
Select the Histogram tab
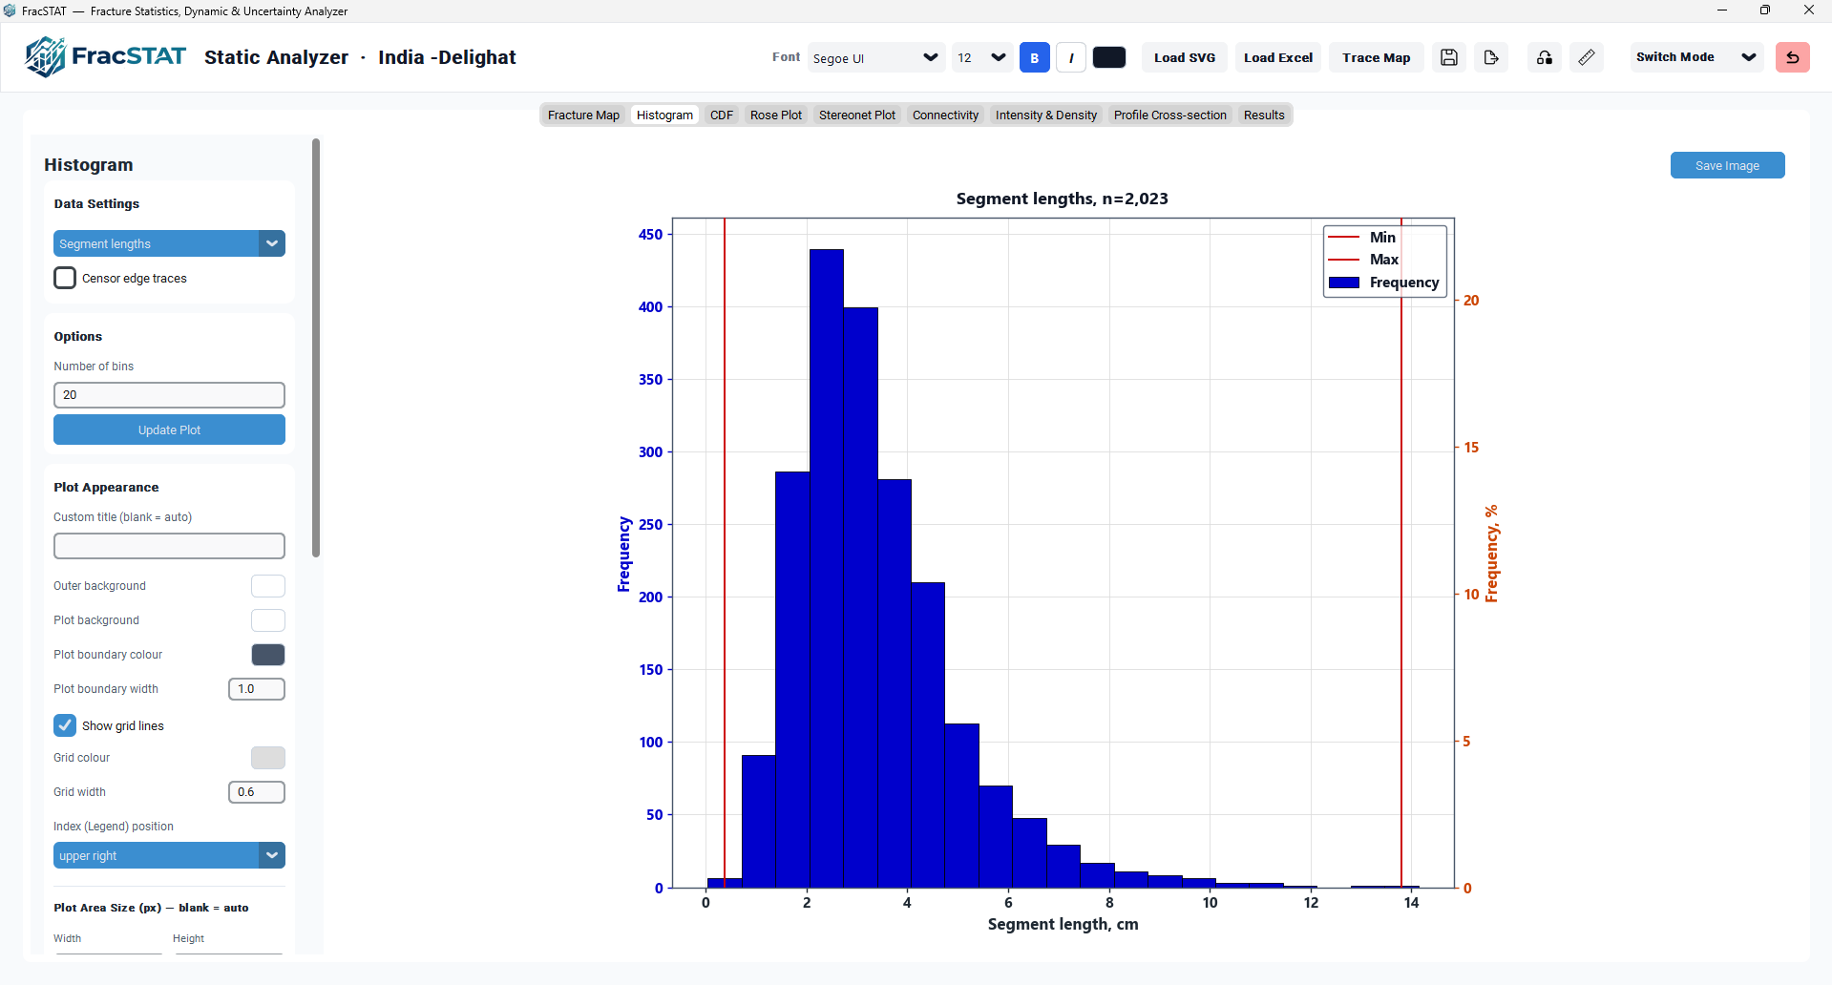pos(664,115)
